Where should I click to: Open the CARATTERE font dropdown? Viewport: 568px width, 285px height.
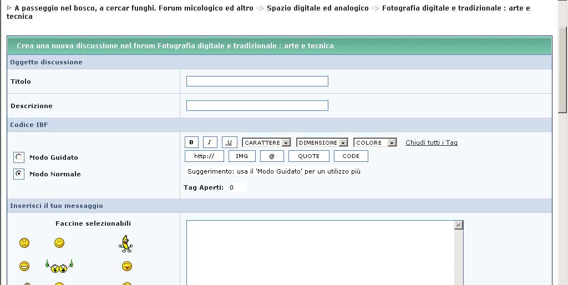coord(266,142)
